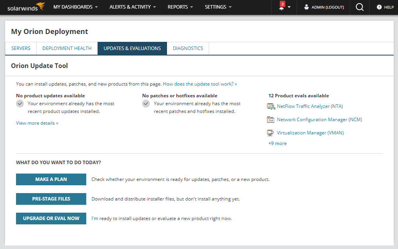Viewport: 398px width, 249px height.
Task: Click the product updates checkmark icon
Action: (x=20, y=104)
